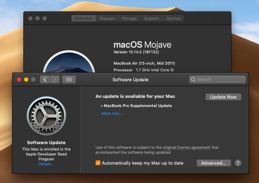
Task: Open the Service tab in About This Mac
Action: (x=173, y=18)
